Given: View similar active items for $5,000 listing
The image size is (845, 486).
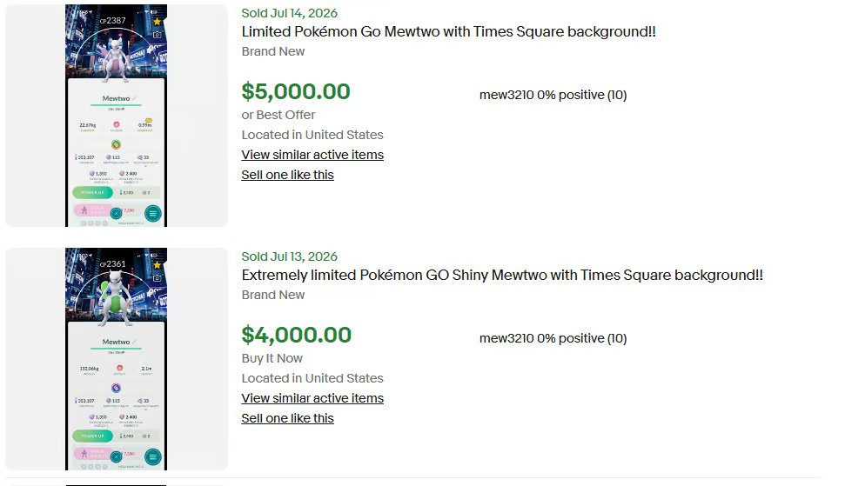Looking at the screenshot, I should (x=312, y=155).
